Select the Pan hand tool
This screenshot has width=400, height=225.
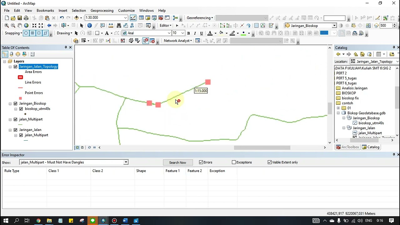click(20, 25)
